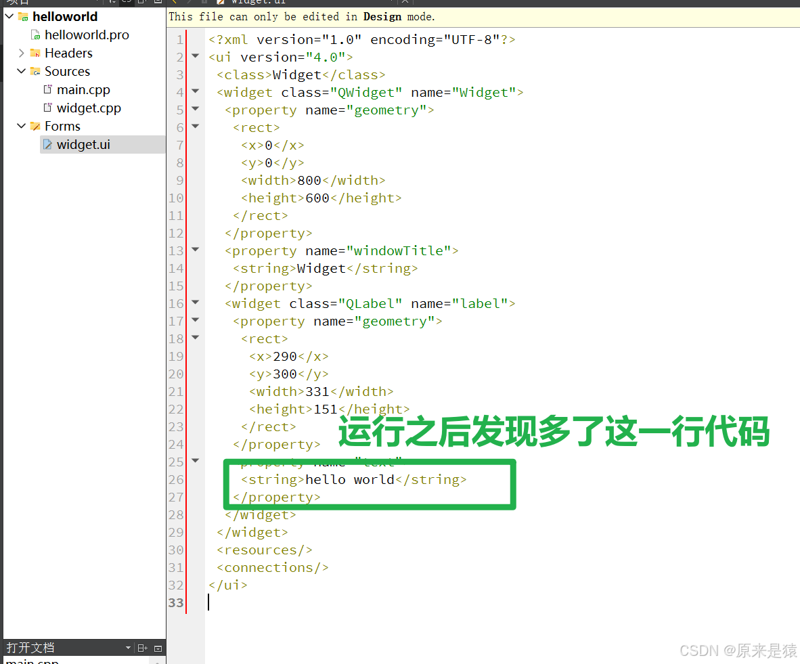This screenshot has height=664, width=800.
Task: Click the y 300 line
Action: [288, 374]
